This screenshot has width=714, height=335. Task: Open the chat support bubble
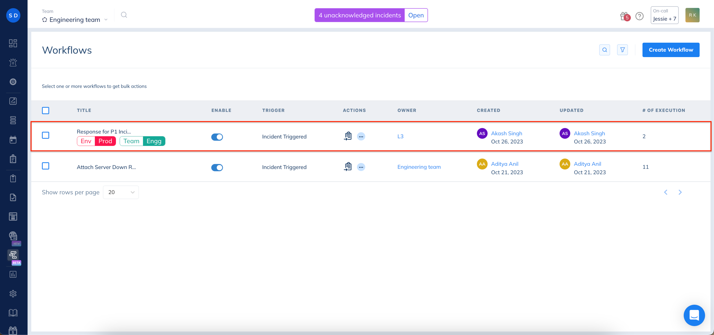694,315
